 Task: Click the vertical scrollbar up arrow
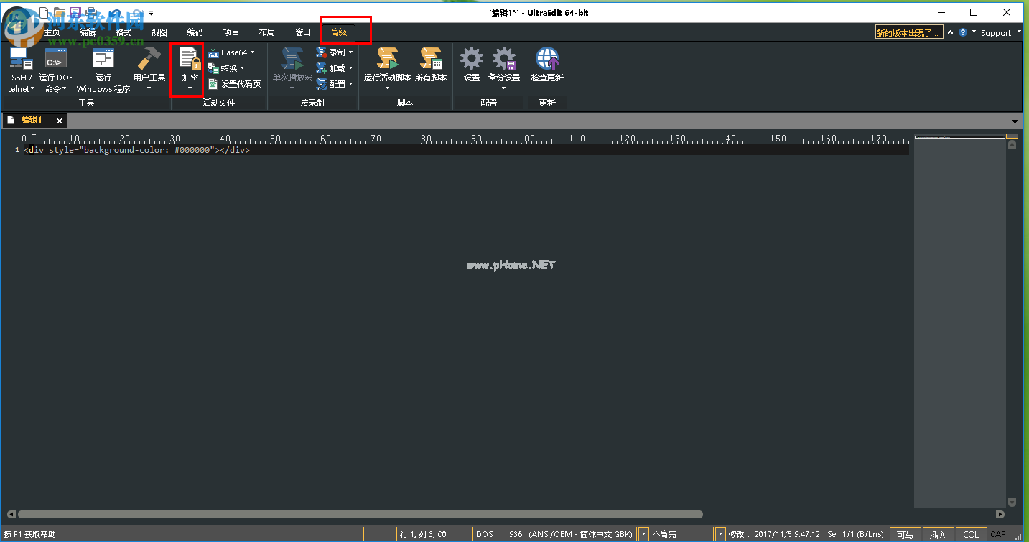click(1012, 144)
